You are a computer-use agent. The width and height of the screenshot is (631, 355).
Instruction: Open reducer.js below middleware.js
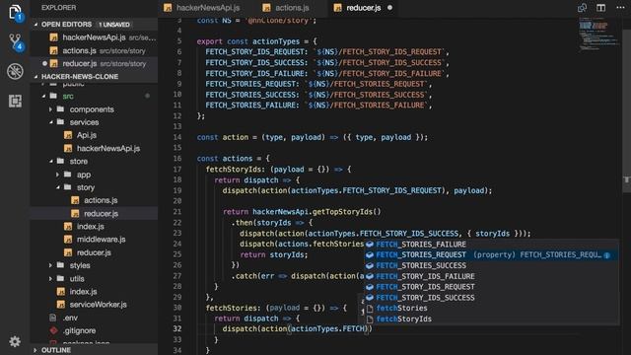tap(94, 252)
